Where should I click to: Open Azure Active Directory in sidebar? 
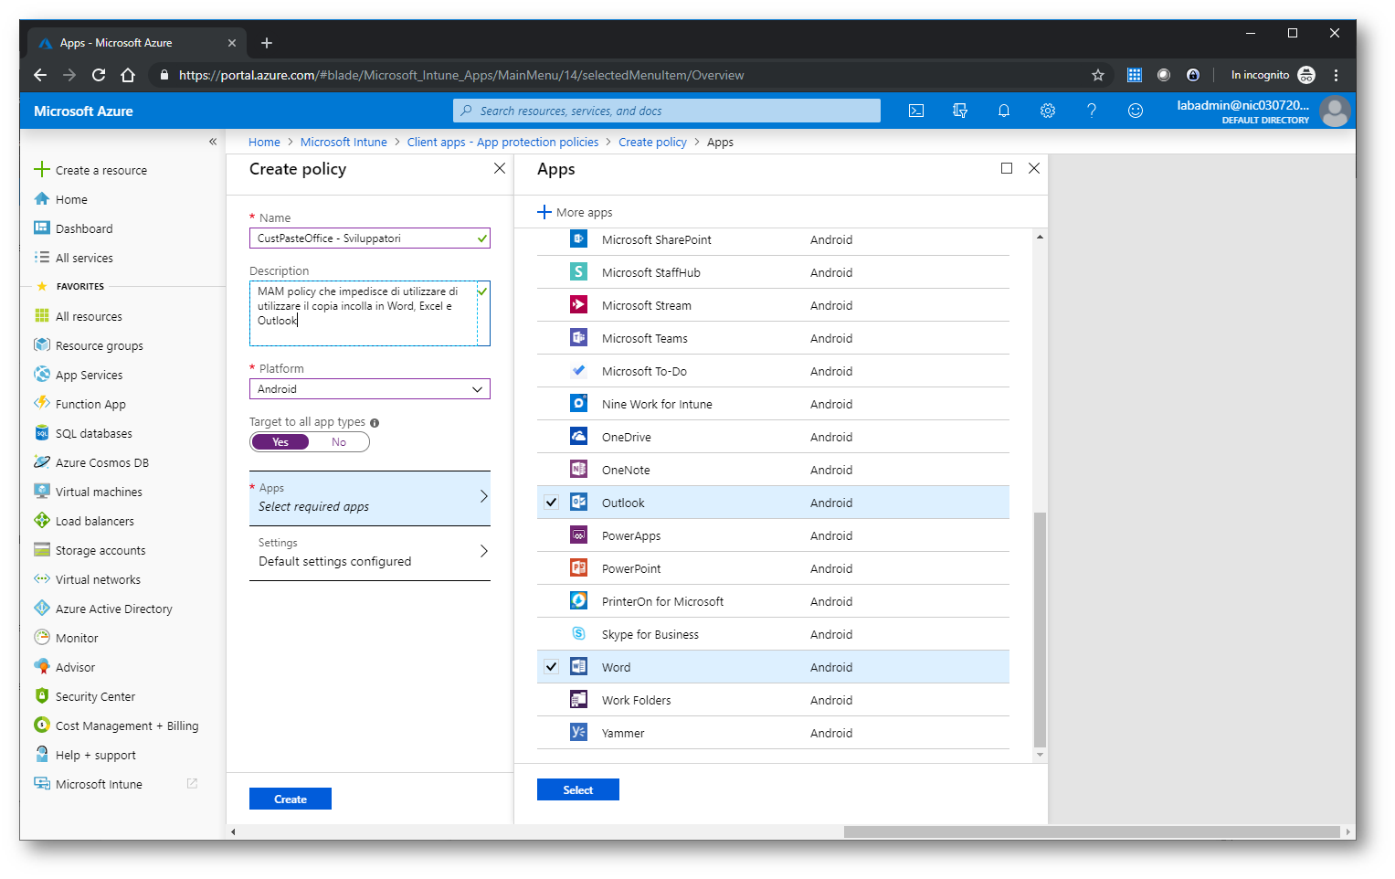pos(113,609)
